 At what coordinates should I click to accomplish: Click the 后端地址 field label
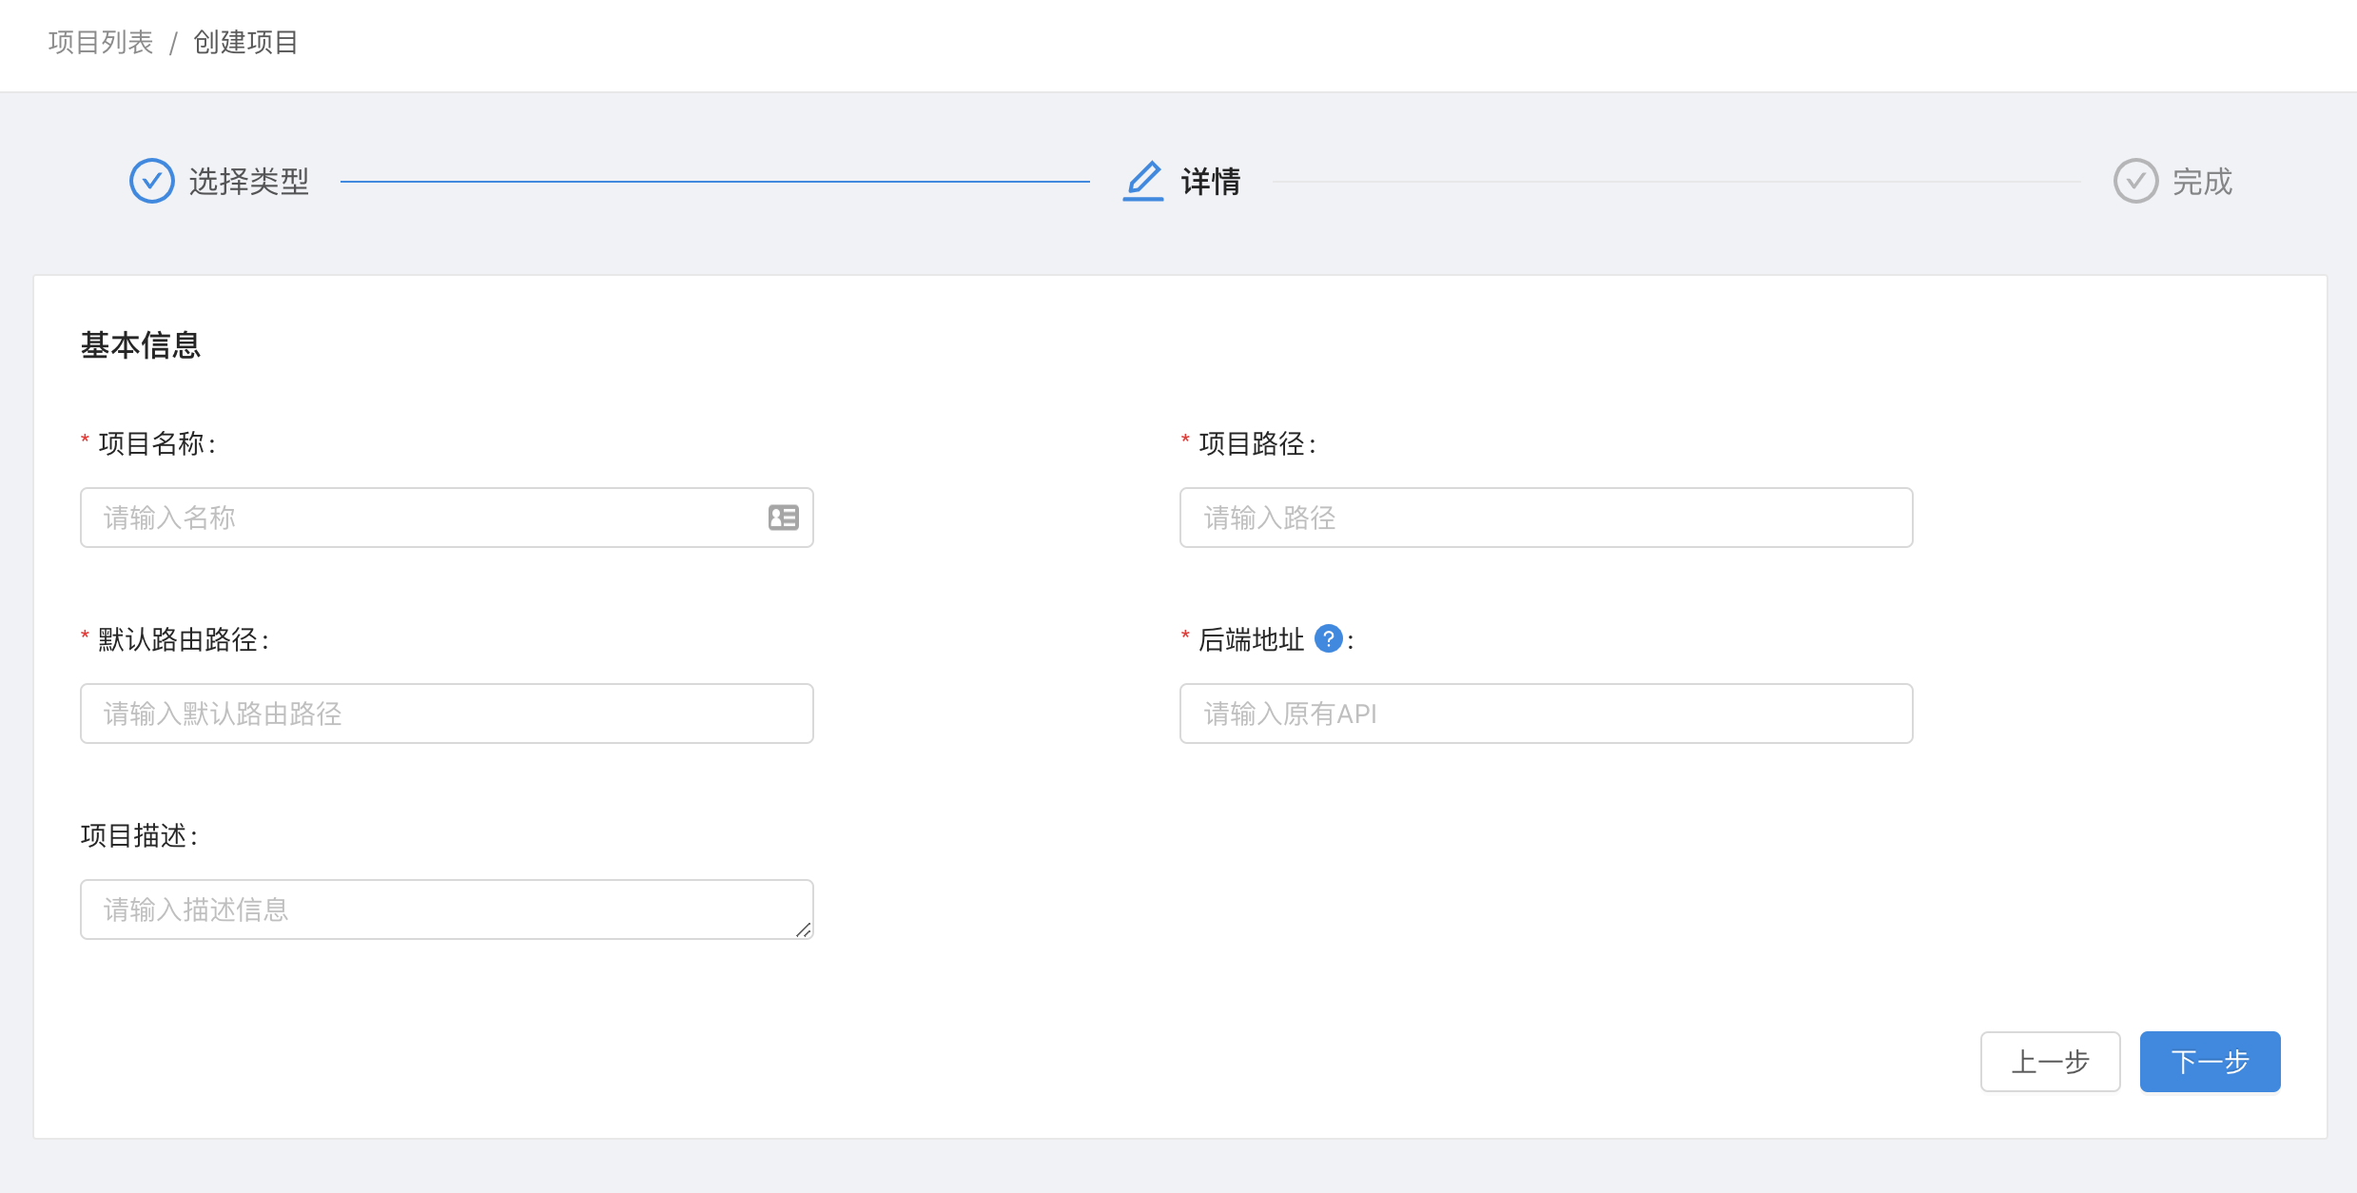pyautogui.click(x=1250, y=639)
